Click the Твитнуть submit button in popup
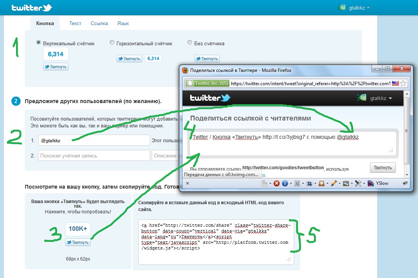This screenshot has height=278, width=418. tap(383, 168)
